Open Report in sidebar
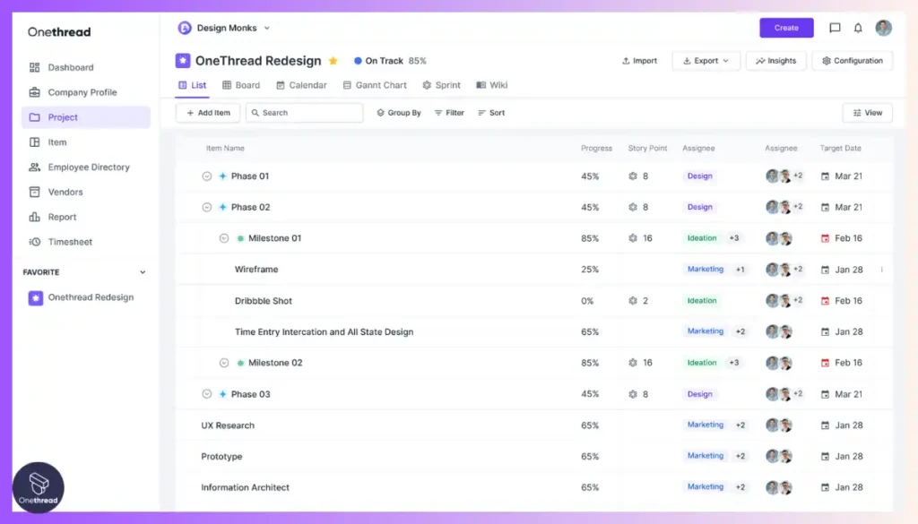The height and width of the screenshot is (524, 918). tap(53, 217)
